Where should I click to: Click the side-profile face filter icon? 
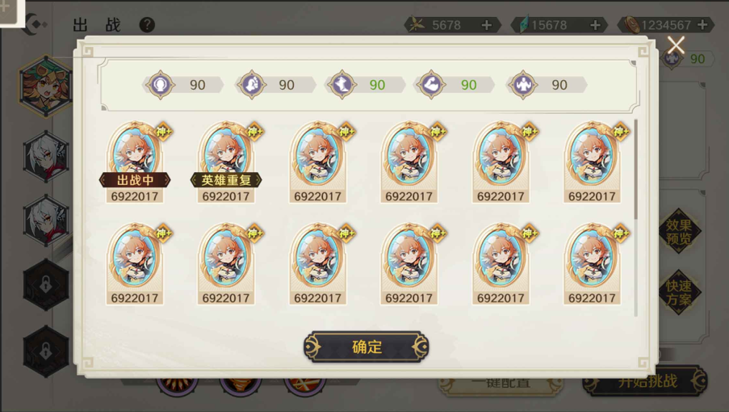point(252,85)
